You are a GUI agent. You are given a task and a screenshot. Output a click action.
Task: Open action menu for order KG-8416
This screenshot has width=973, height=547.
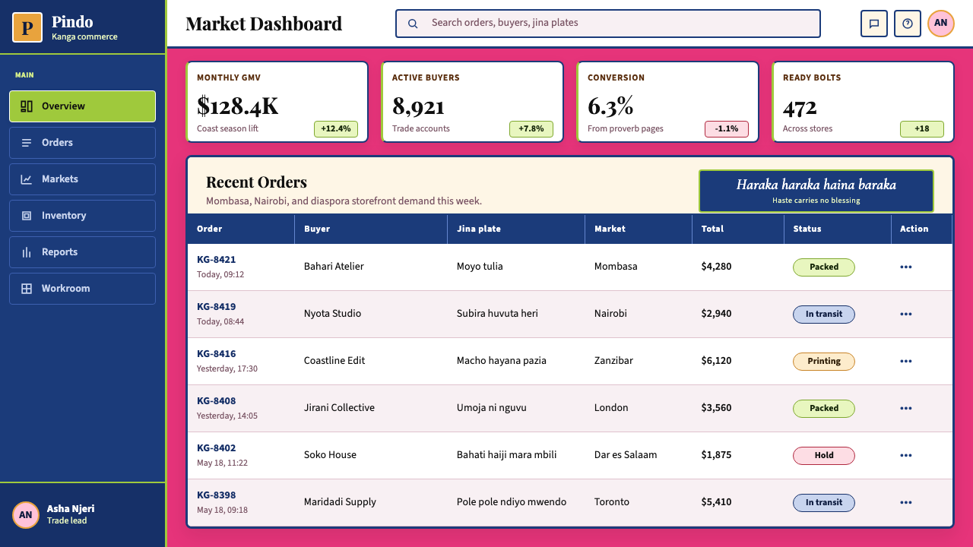click(x=906, y=362)
